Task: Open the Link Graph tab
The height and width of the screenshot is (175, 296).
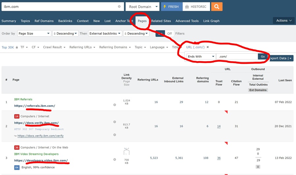Action: (211, 21)
